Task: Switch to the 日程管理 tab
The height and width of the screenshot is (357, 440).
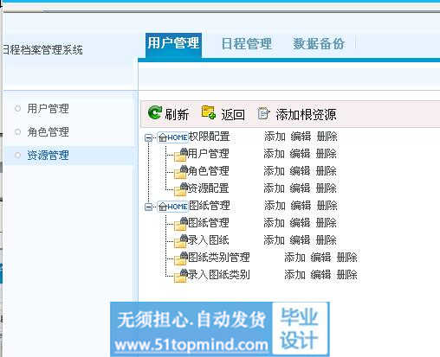Action: pyautogui.click(x=247, y=44)
